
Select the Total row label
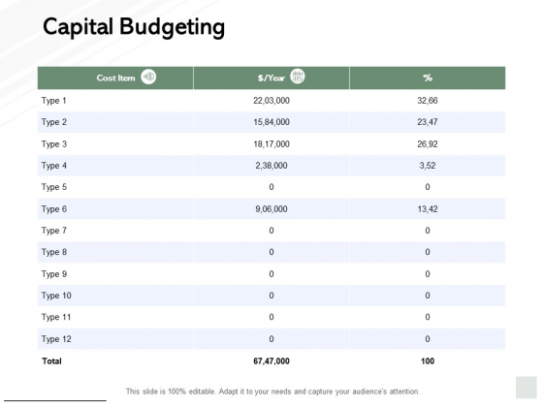point(51,361)
